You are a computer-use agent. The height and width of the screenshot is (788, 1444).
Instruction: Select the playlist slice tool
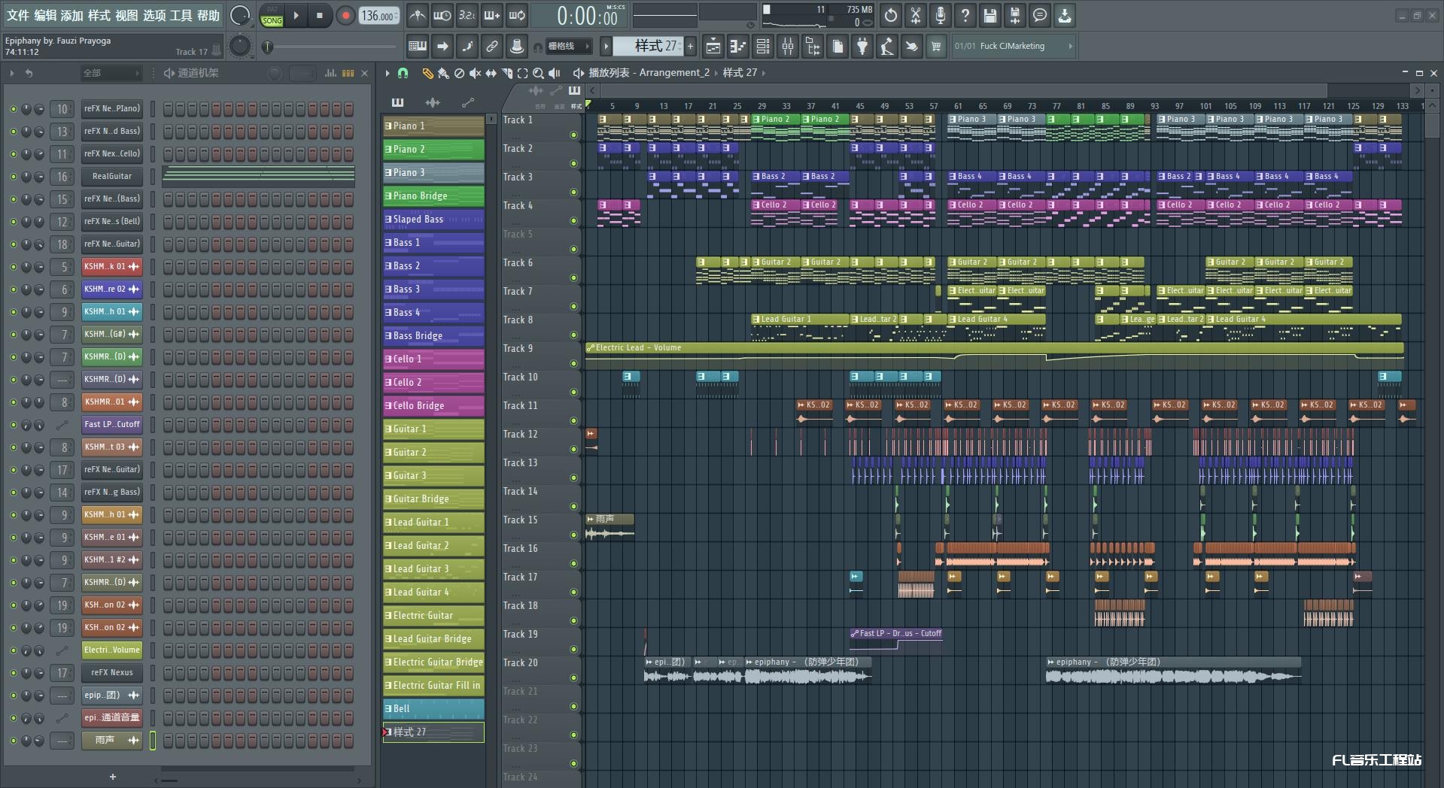pyautogui.click(x=506, y=73)
